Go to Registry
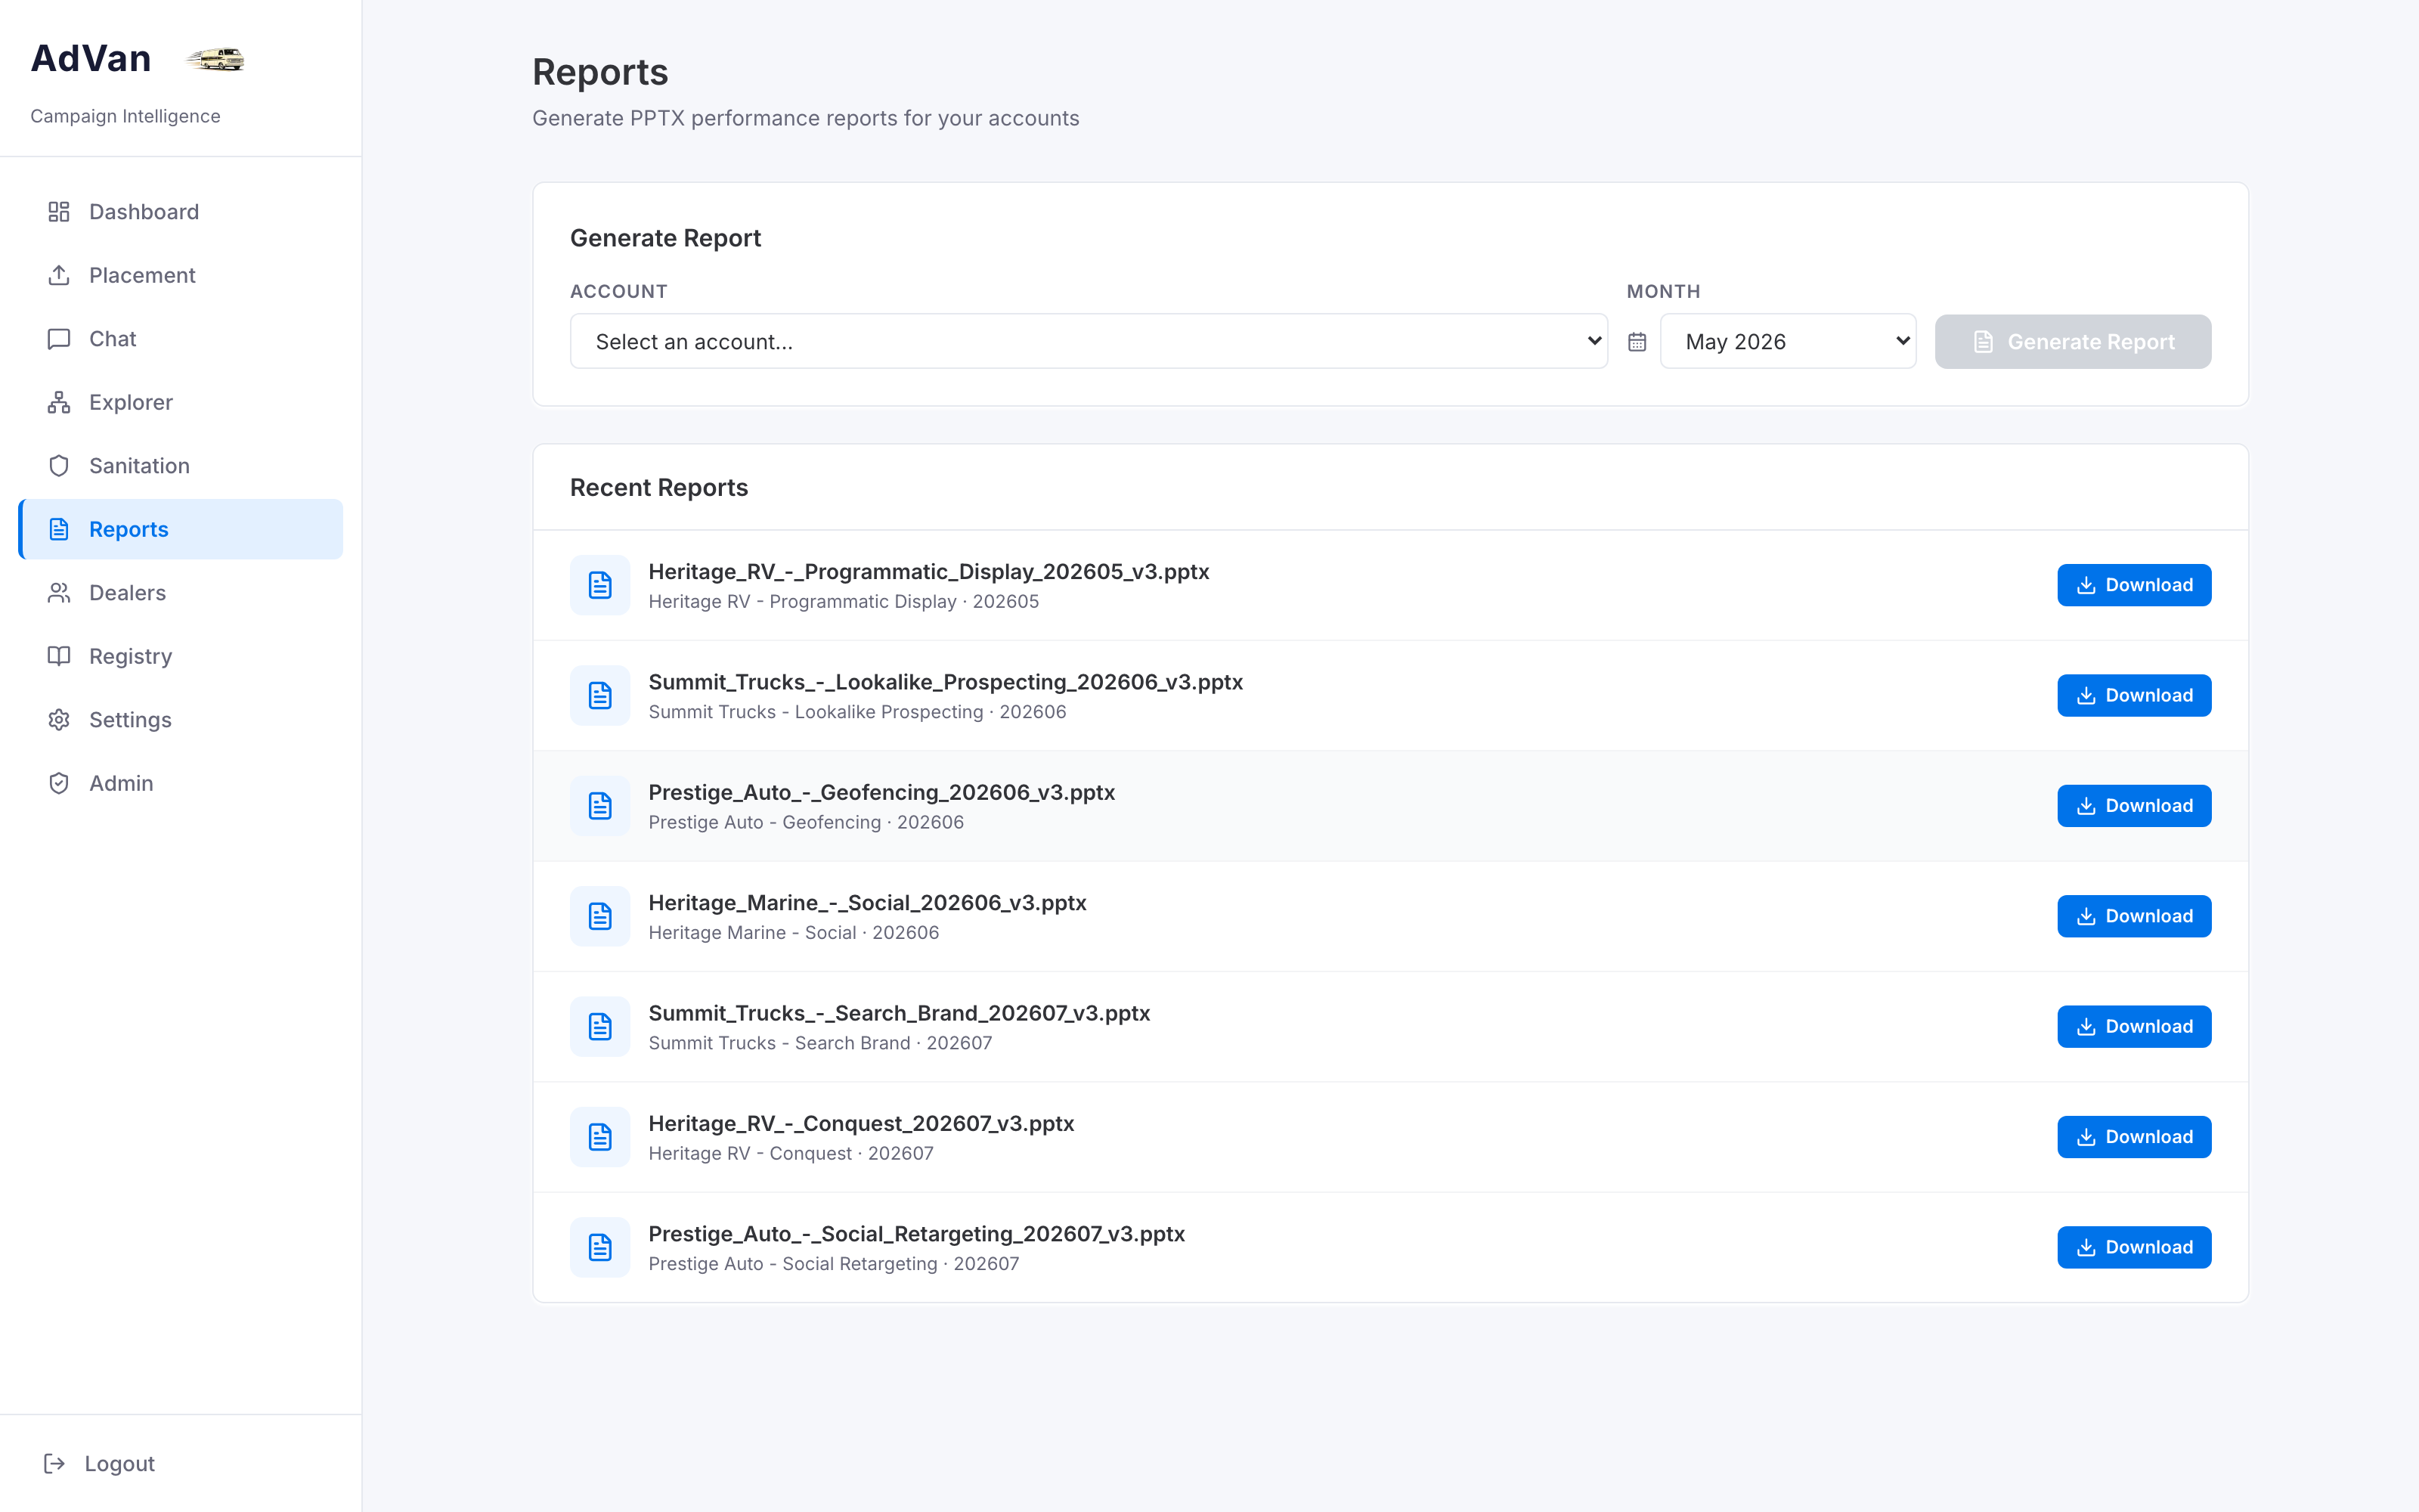Screen dimensions: 2419x1512 pos(181,656)
